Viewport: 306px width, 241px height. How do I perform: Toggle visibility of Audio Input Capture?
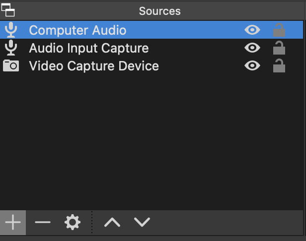tap(252, 48)
